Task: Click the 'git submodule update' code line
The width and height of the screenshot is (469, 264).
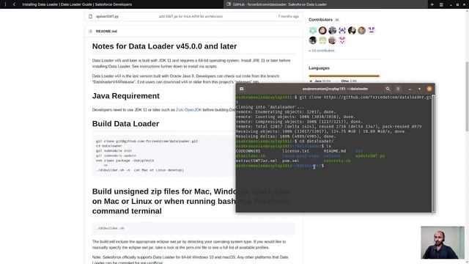Action: [116, 155]
